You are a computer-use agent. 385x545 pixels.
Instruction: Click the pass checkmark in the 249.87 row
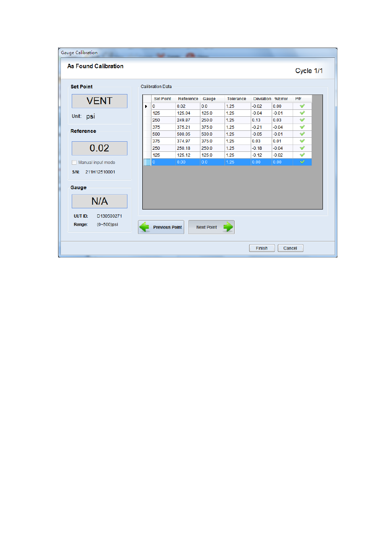point(302,120)
